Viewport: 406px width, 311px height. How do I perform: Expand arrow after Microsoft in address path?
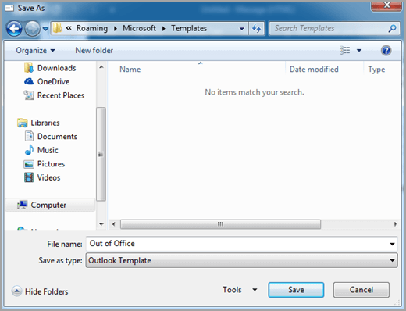pyautogui.click(x=164, y=28)
